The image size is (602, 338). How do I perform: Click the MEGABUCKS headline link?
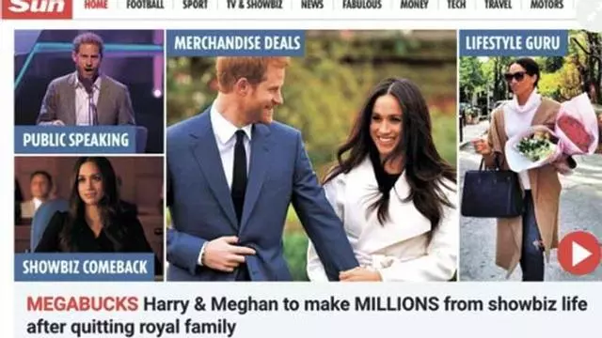pyautogui.click(x=307, y=315)
